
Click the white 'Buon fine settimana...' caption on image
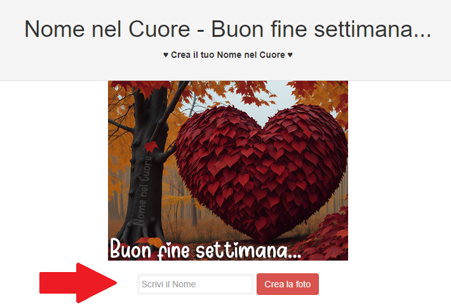(x=205, y=249)
